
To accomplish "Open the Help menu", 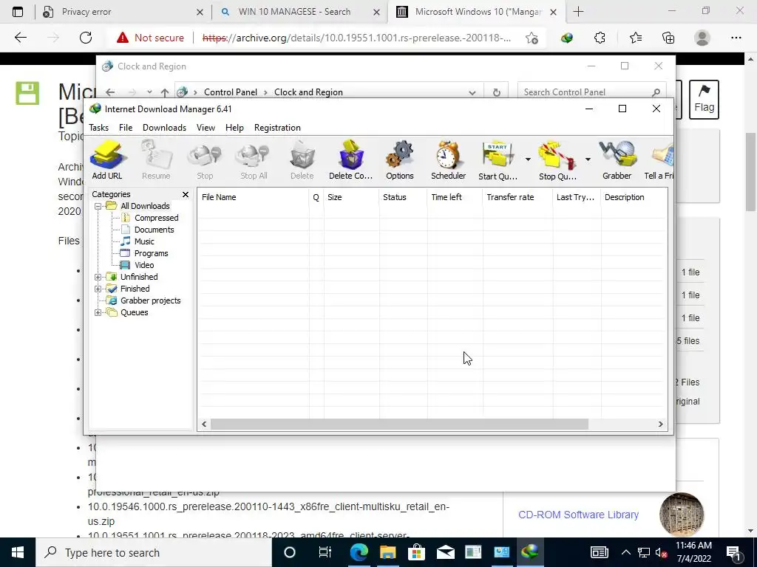I will [x=234, y=128].
